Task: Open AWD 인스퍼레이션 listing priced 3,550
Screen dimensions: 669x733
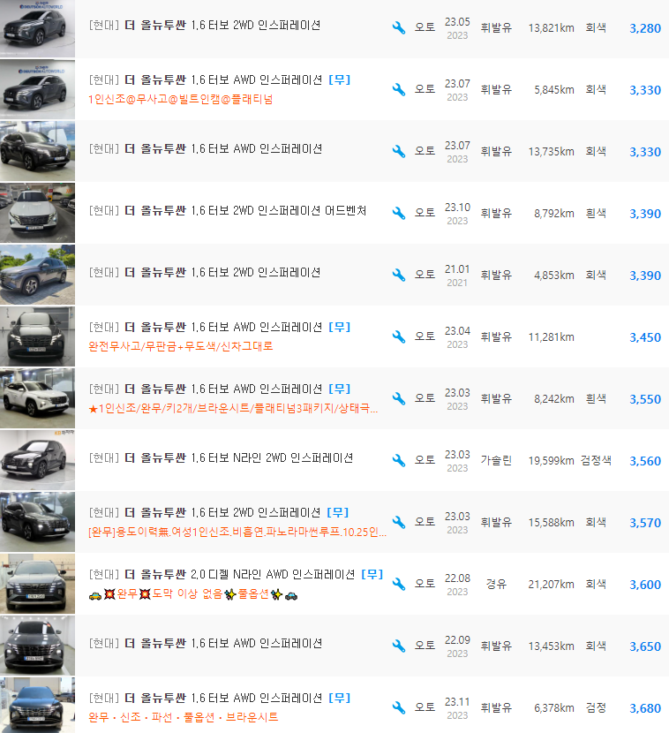Action: click(x=206, y=389)
